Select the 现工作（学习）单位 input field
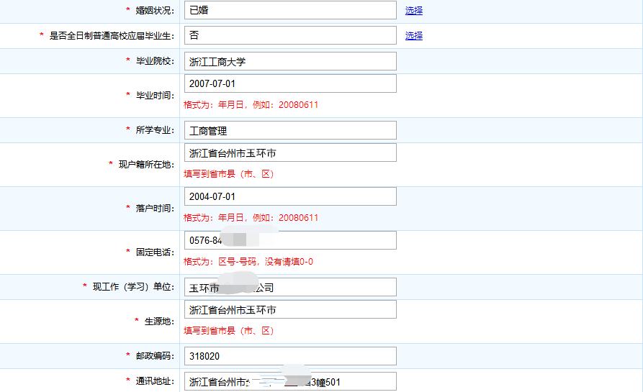Viewport: 643px width, 392px height. tap(290, 288)
